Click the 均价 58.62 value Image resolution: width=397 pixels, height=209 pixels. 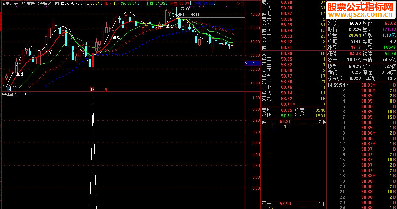coord(390,23)
